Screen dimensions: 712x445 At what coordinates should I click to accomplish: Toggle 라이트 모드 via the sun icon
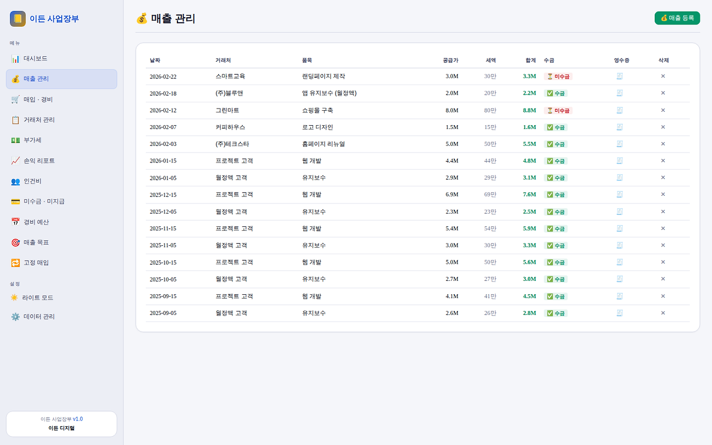coord(15,297)
